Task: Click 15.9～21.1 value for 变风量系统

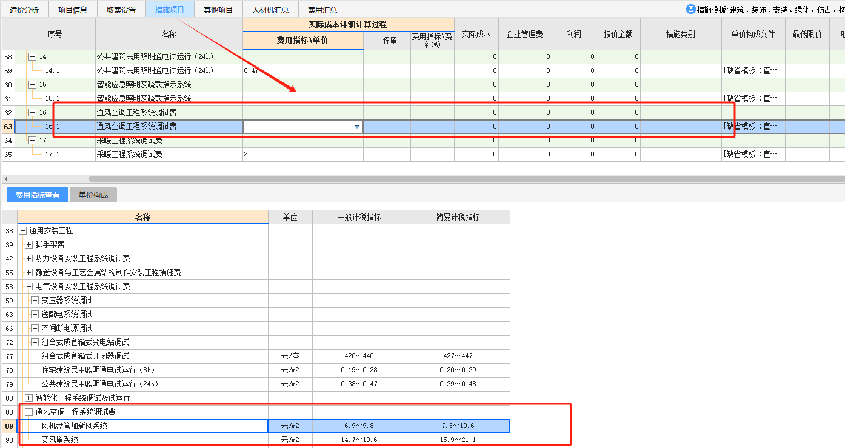Action: point(458,440)
